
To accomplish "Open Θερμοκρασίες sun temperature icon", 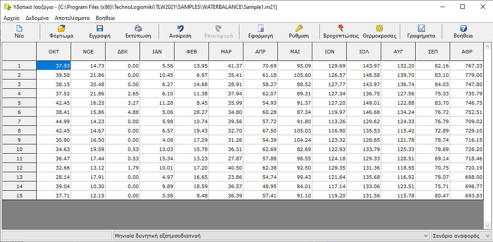I will [x=379, y=29].
